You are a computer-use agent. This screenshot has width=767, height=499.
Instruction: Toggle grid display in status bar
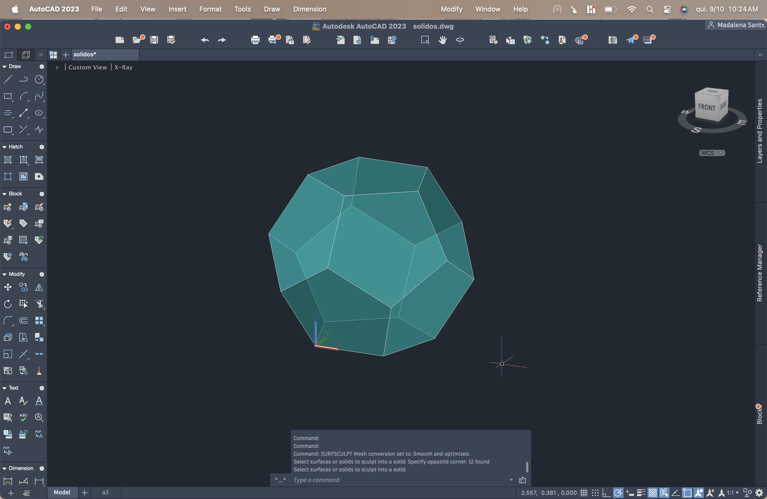point(584,492)
